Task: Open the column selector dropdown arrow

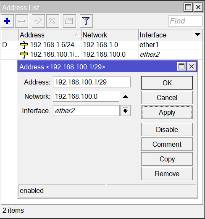Action: (197, 34)
